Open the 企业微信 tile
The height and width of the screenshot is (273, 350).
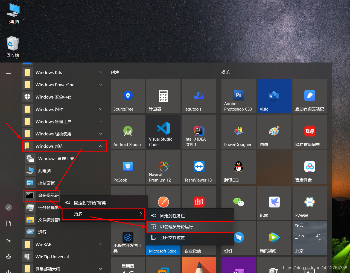pyautogui.click(x=199, y=251)
